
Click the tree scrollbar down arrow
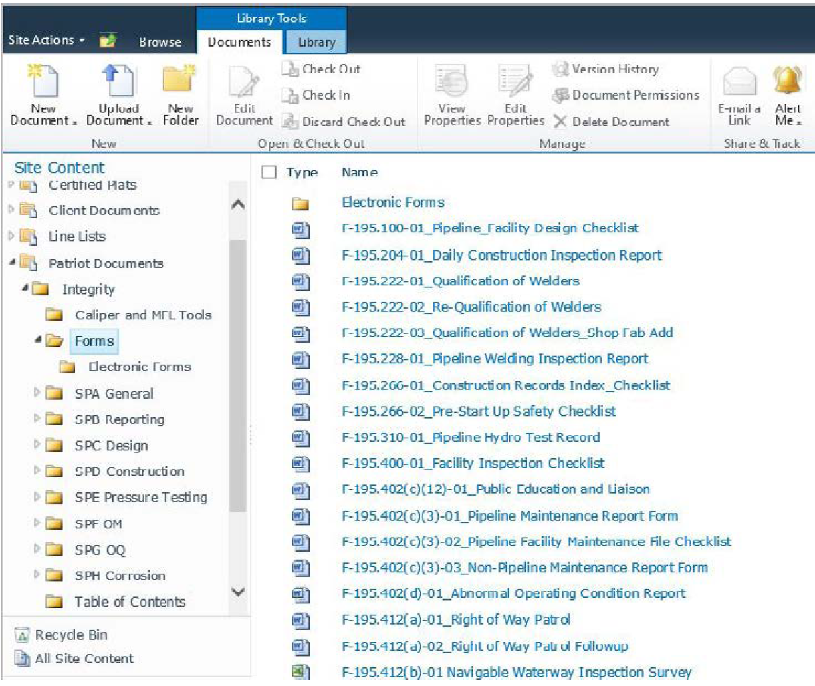[x=237, y=592]
